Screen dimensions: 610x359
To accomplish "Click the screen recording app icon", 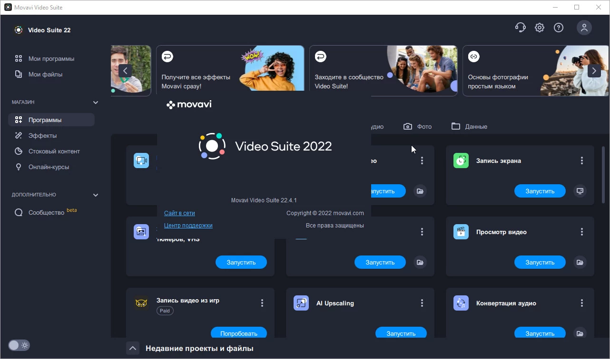I will pos(461,161).
